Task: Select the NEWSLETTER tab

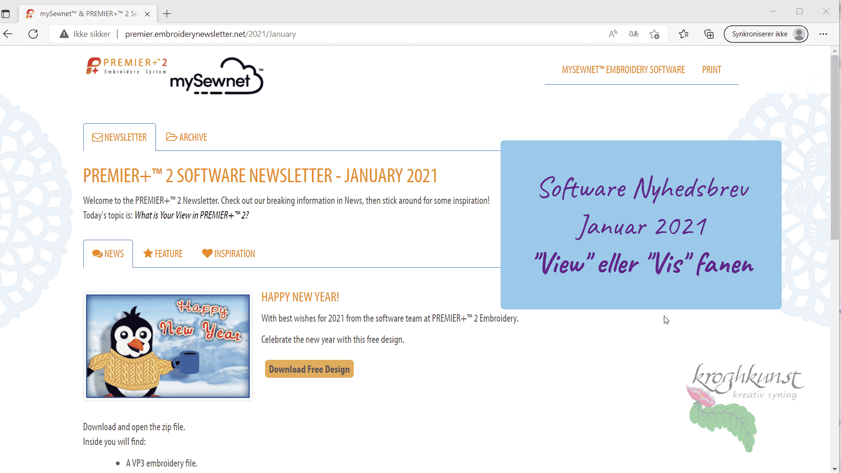Action: coord(120,137)
